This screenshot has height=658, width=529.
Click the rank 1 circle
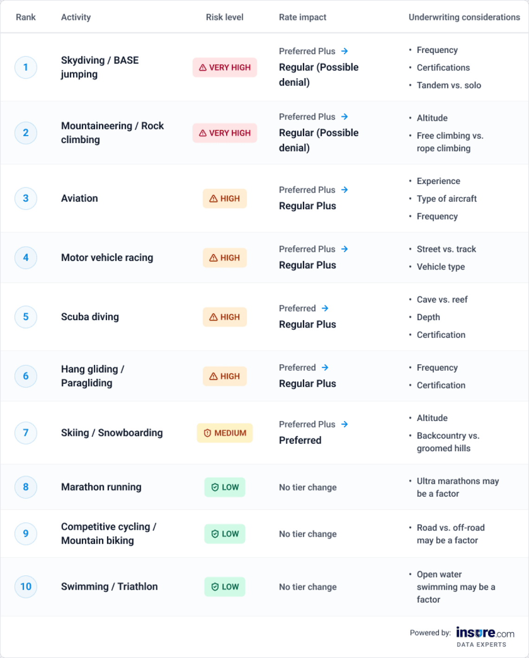pos(26,67)
